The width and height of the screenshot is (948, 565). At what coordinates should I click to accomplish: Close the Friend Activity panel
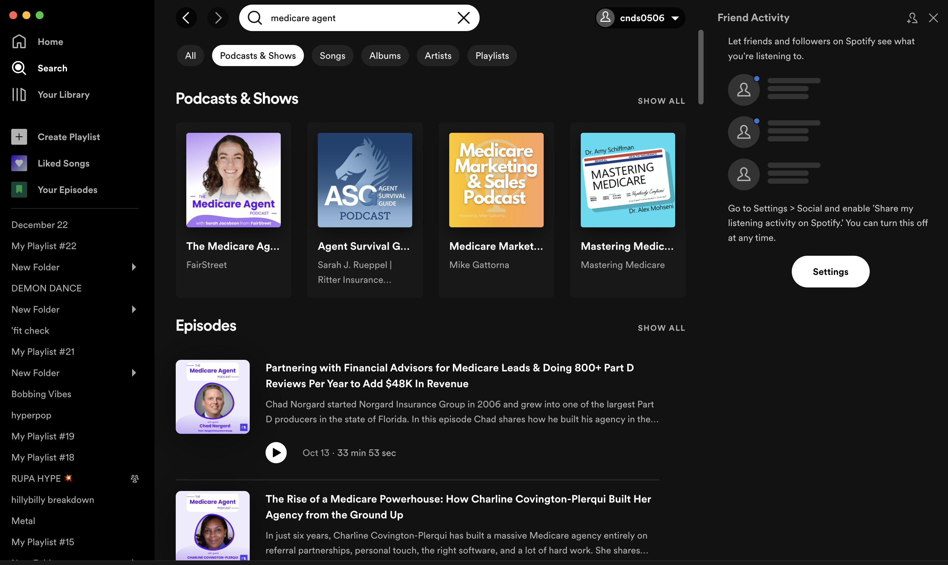[x=933, y=18]
